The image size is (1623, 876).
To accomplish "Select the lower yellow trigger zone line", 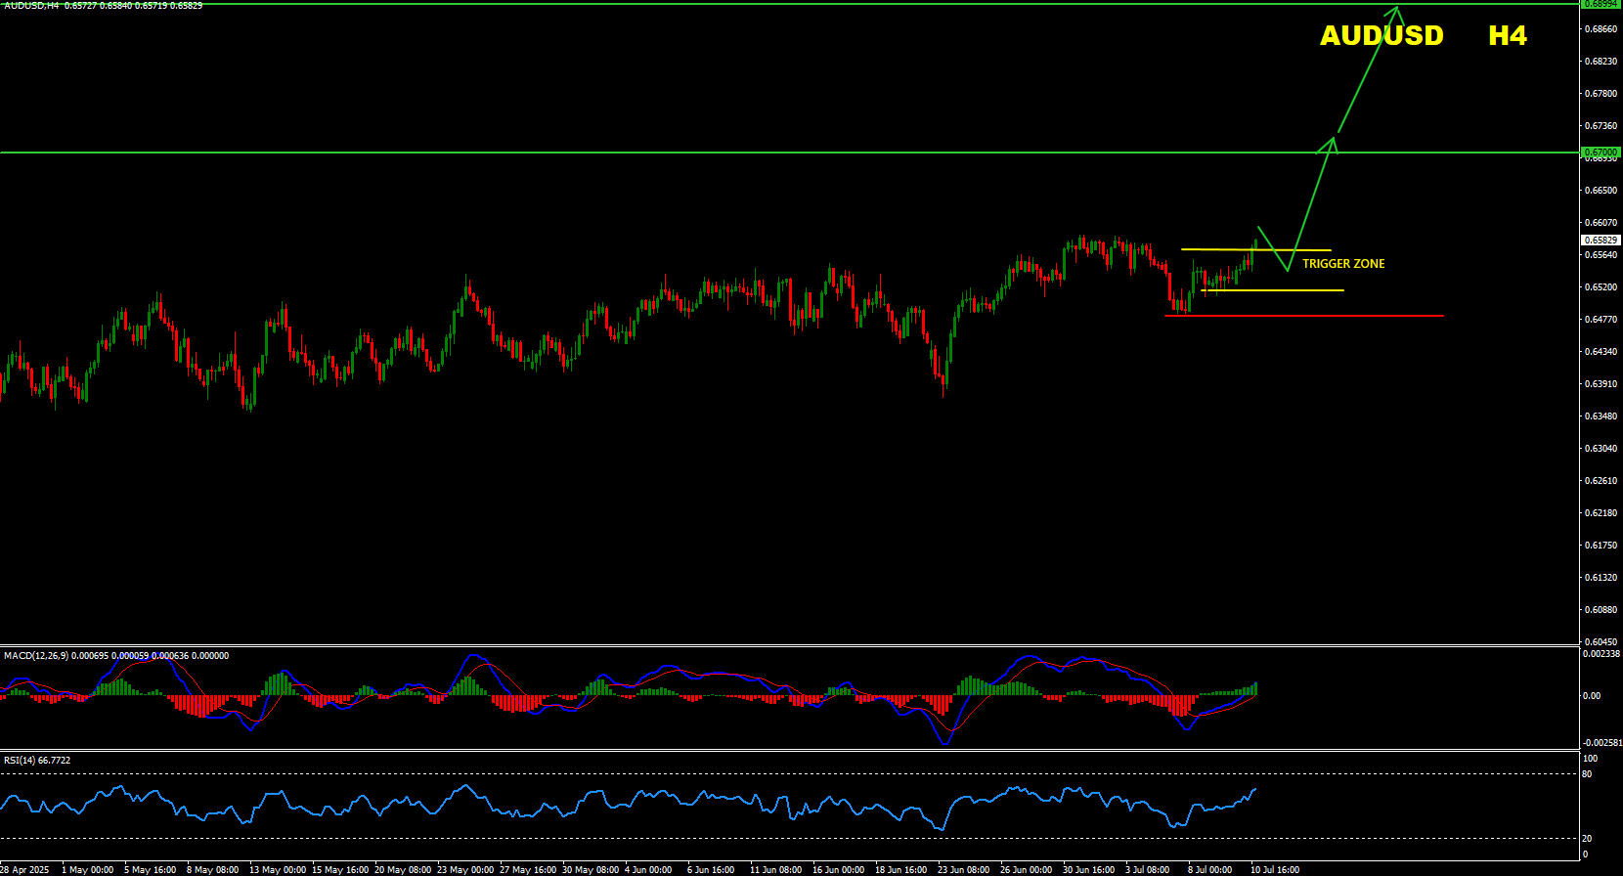I will [1291, 290].
